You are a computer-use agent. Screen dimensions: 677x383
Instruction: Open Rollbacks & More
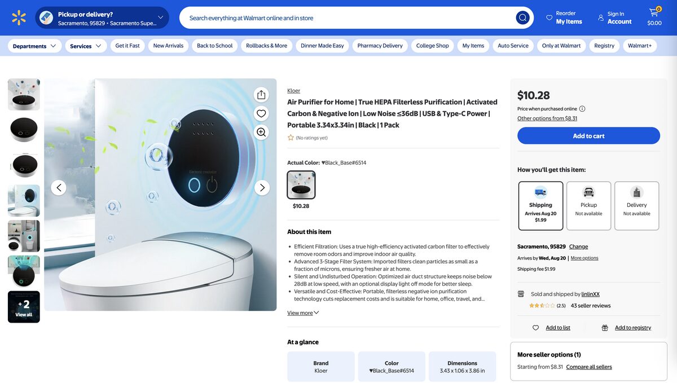(266, 46)
